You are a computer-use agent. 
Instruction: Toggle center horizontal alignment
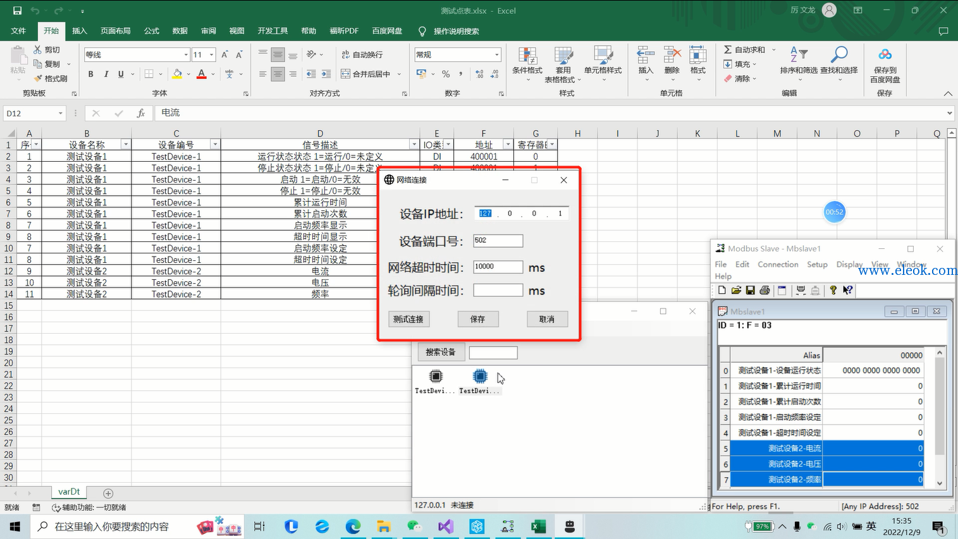(x=278, y=74)
